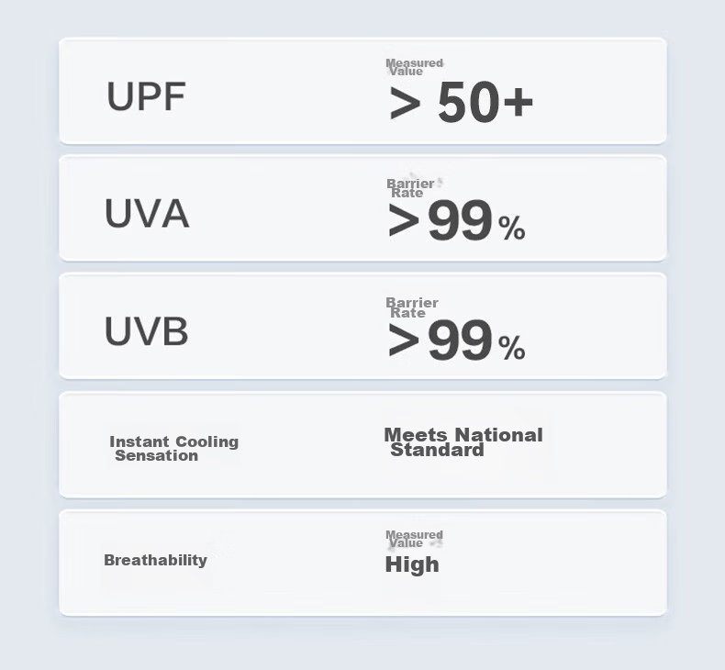Click the percent sign in UVA row
Screen dimensions: 725x670
(512, 228)
